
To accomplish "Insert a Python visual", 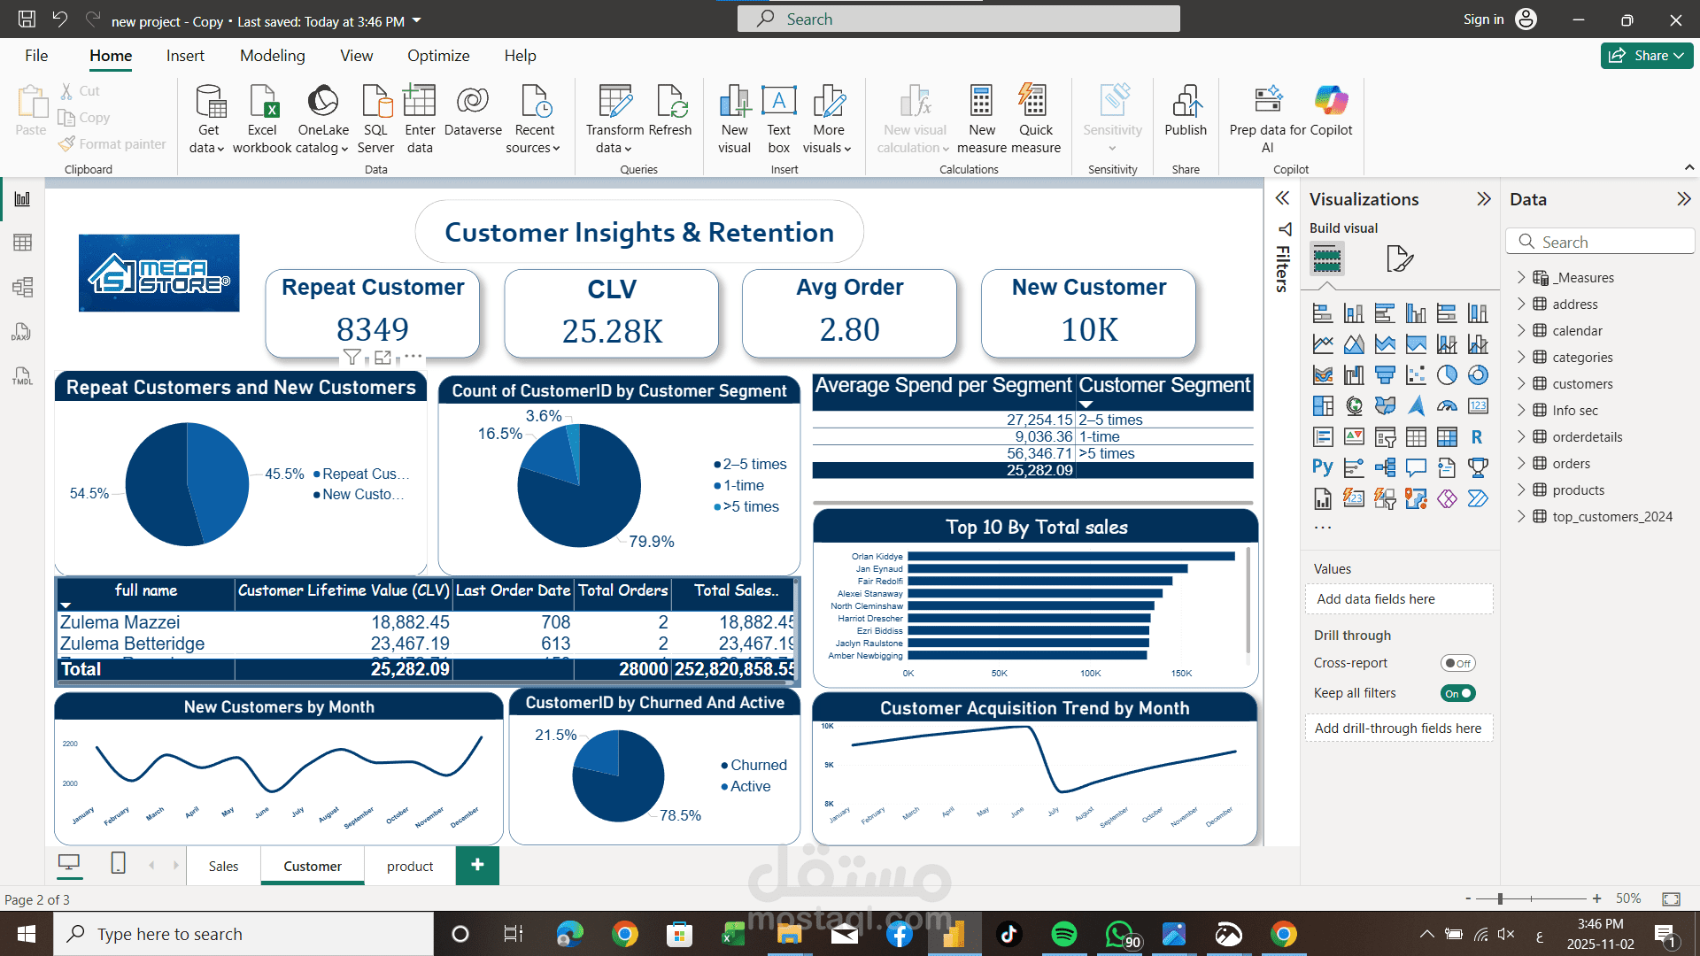I will point(1323,467).
